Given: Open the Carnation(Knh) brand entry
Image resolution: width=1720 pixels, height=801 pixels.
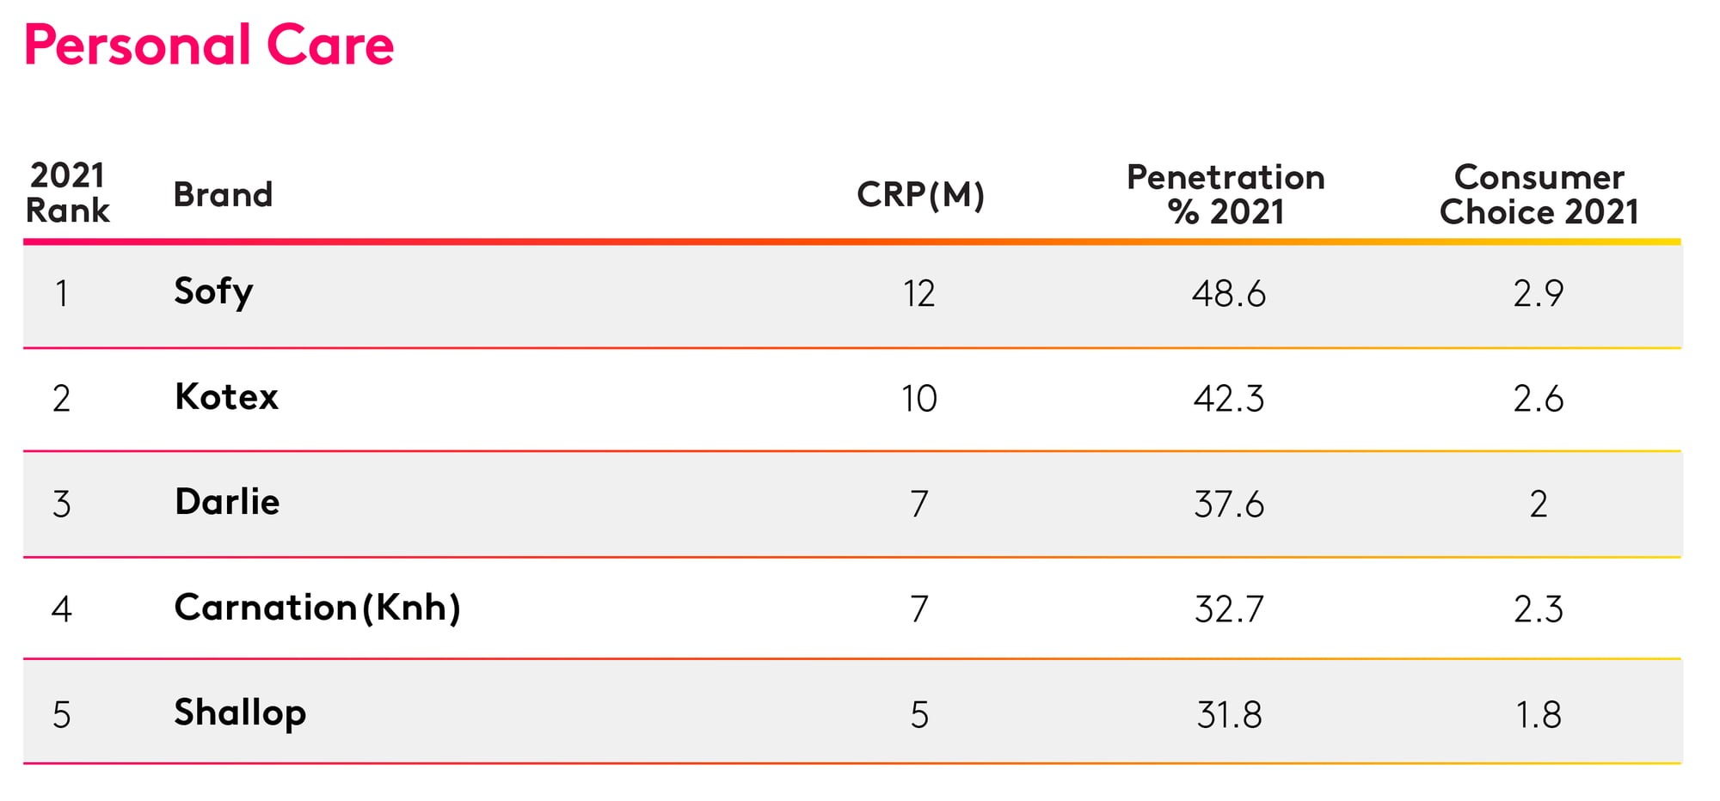Looking at the screenshot, I should 317,608.
